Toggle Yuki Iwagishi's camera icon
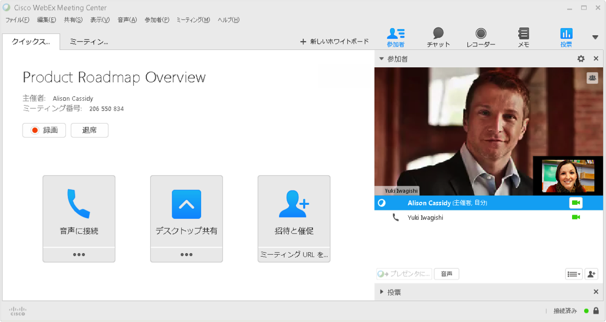 tap(576, 217)
